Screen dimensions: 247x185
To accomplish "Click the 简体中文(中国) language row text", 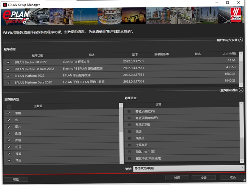I will pyautogui.click(x=145, y=152).
